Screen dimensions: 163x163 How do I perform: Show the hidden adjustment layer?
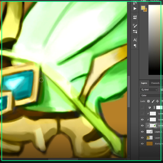tap(142, 108)
